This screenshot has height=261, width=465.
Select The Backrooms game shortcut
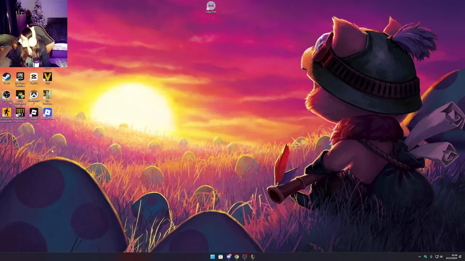tap(47, 98)
